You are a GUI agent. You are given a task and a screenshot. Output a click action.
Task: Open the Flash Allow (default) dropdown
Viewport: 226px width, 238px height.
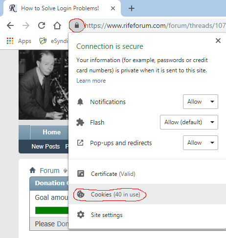(x=189, y=122)
